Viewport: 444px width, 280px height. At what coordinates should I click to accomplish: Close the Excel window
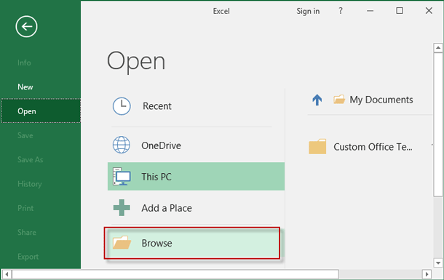click(x=429, y=11)
